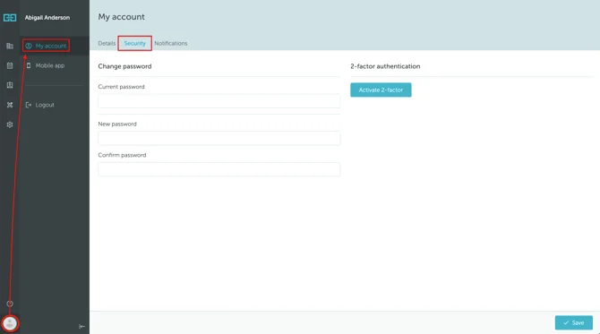Viewport: 600px width, 334px height.
Task: Open the help question mark icon
Action: (x=10, y=304)
